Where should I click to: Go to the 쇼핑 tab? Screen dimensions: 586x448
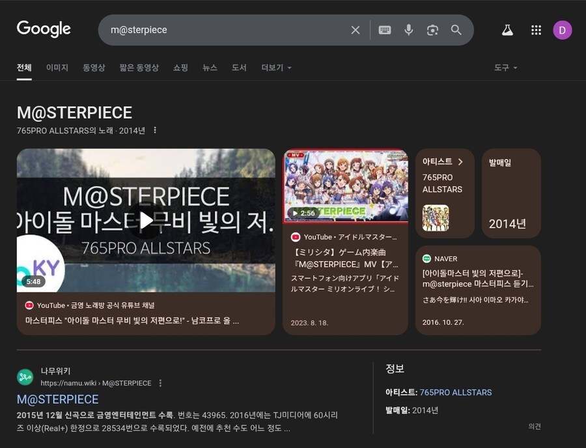pyautogui.click(x=180, y=68)
